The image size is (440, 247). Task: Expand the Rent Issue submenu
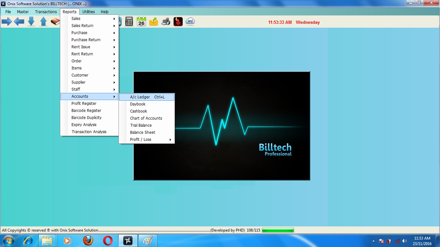coord(90,47)
